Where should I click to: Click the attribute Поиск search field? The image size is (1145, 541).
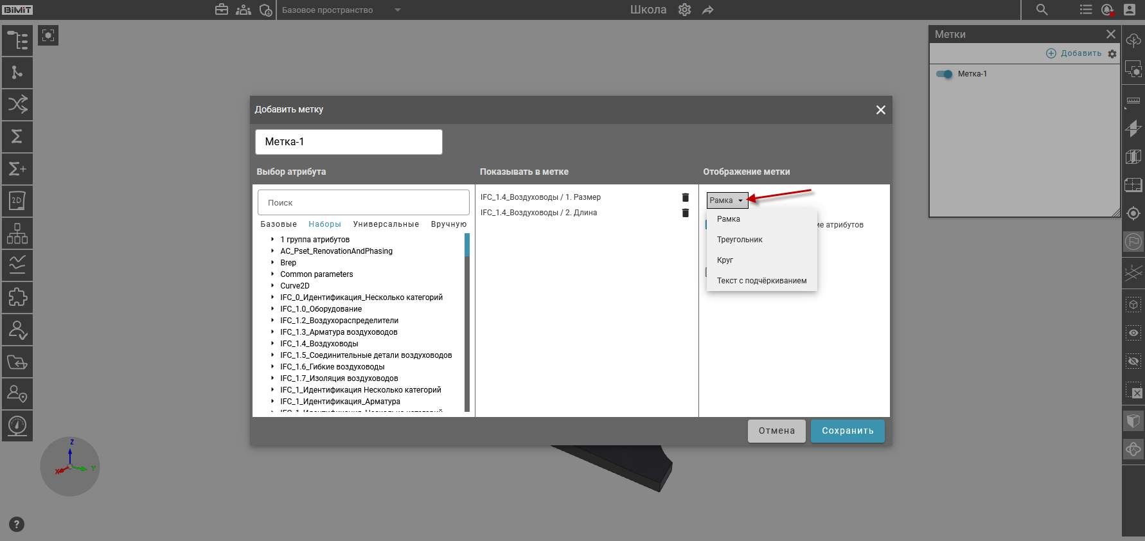tap(363, 202)
